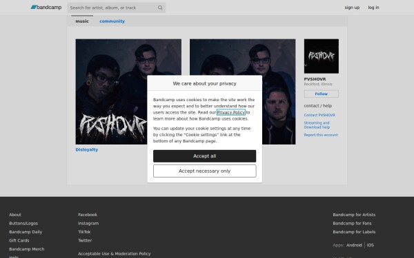Click the Rockford, Illinois location text
This screenshot has height=258, width=414.
(x=318, y=84)
